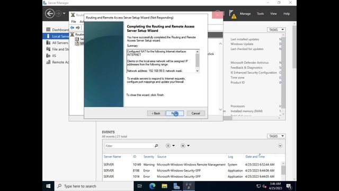Click the Time zone property
The width and height of the screenshot is (339, 191).
237,77
